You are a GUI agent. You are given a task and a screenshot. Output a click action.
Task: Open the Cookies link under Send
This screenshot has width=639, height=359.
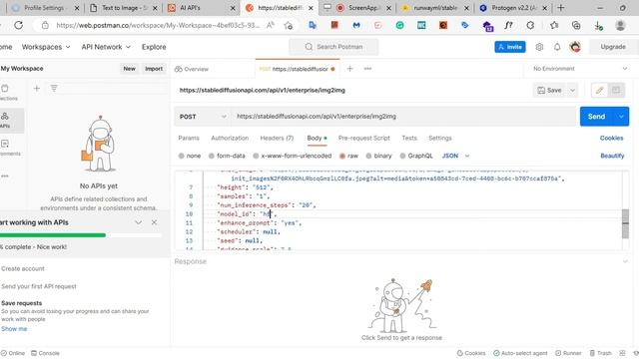click(x=611, y=138)
